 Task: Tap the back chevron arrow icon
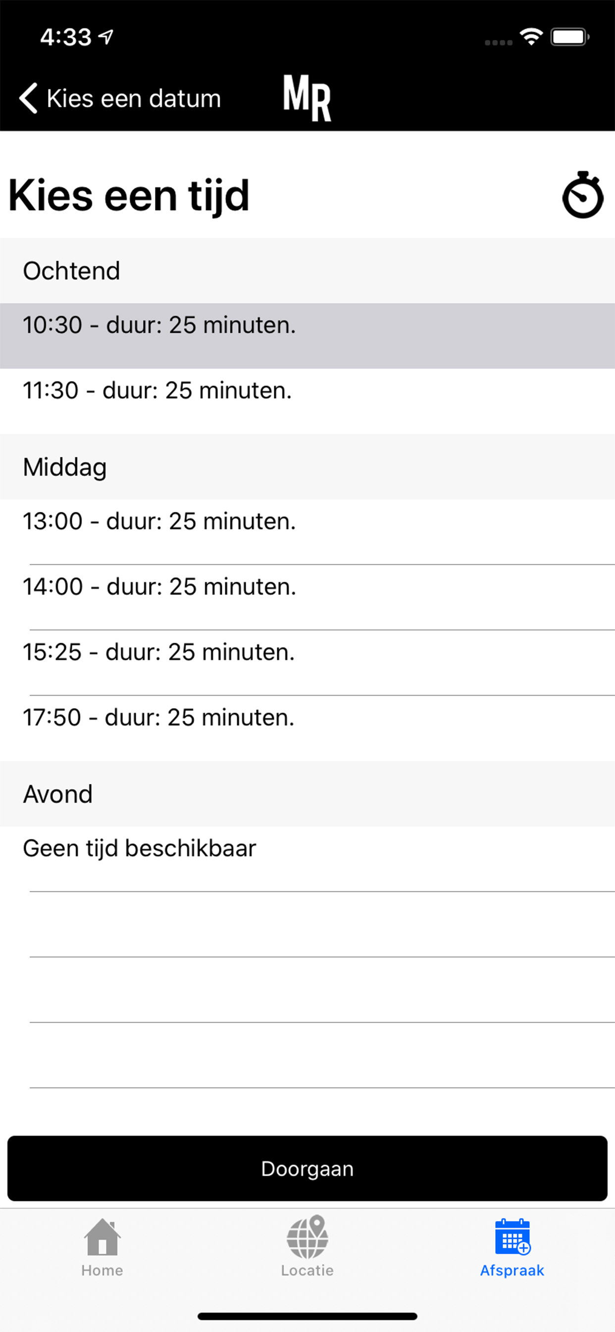[x=28, y=98]
